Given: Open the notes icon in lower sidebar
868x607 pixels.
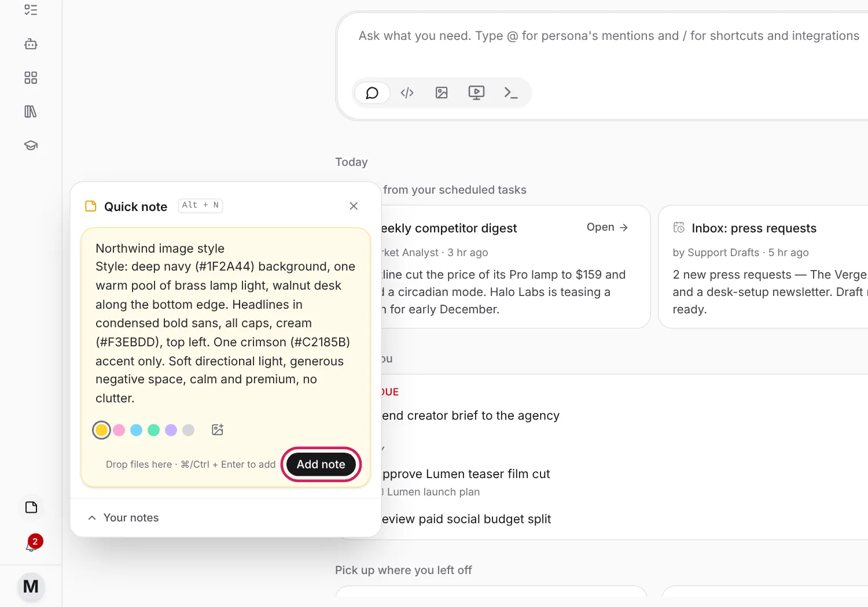Looking at the screenshot, I should pos(31,507).
